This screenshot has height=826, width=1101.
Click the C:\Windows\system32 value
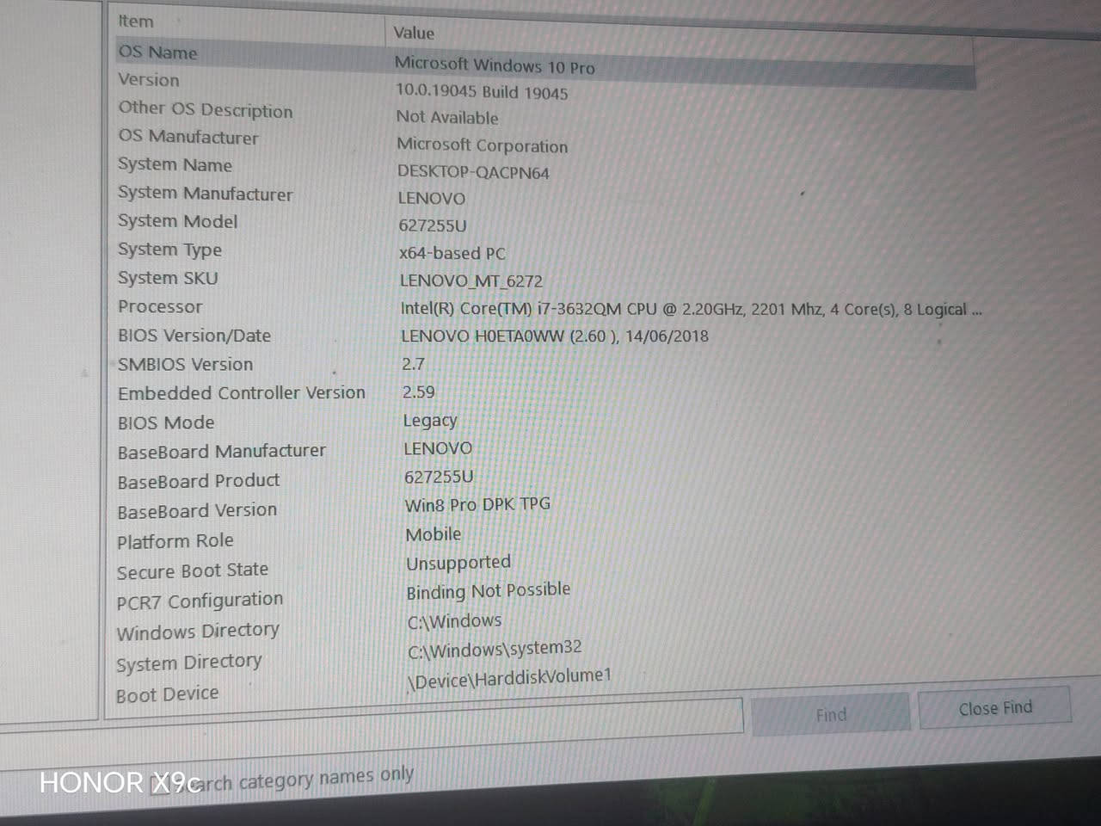(495, 650)
